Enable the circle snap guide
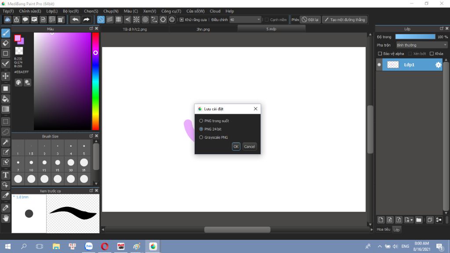 145,19
